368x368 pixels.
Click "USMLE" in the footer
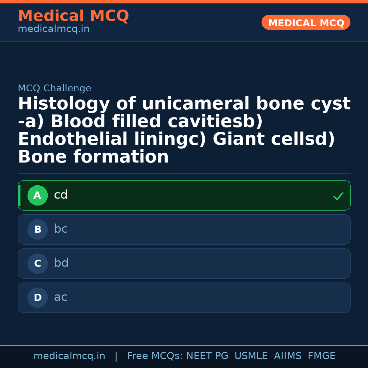coord(251,356)
